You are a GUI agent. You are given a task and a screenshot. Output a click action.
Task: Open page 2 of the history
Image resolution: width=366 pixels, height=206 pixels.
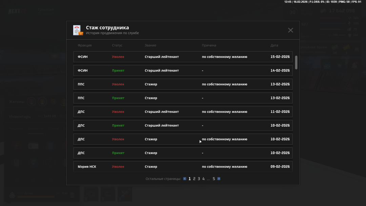pos(194,179)
